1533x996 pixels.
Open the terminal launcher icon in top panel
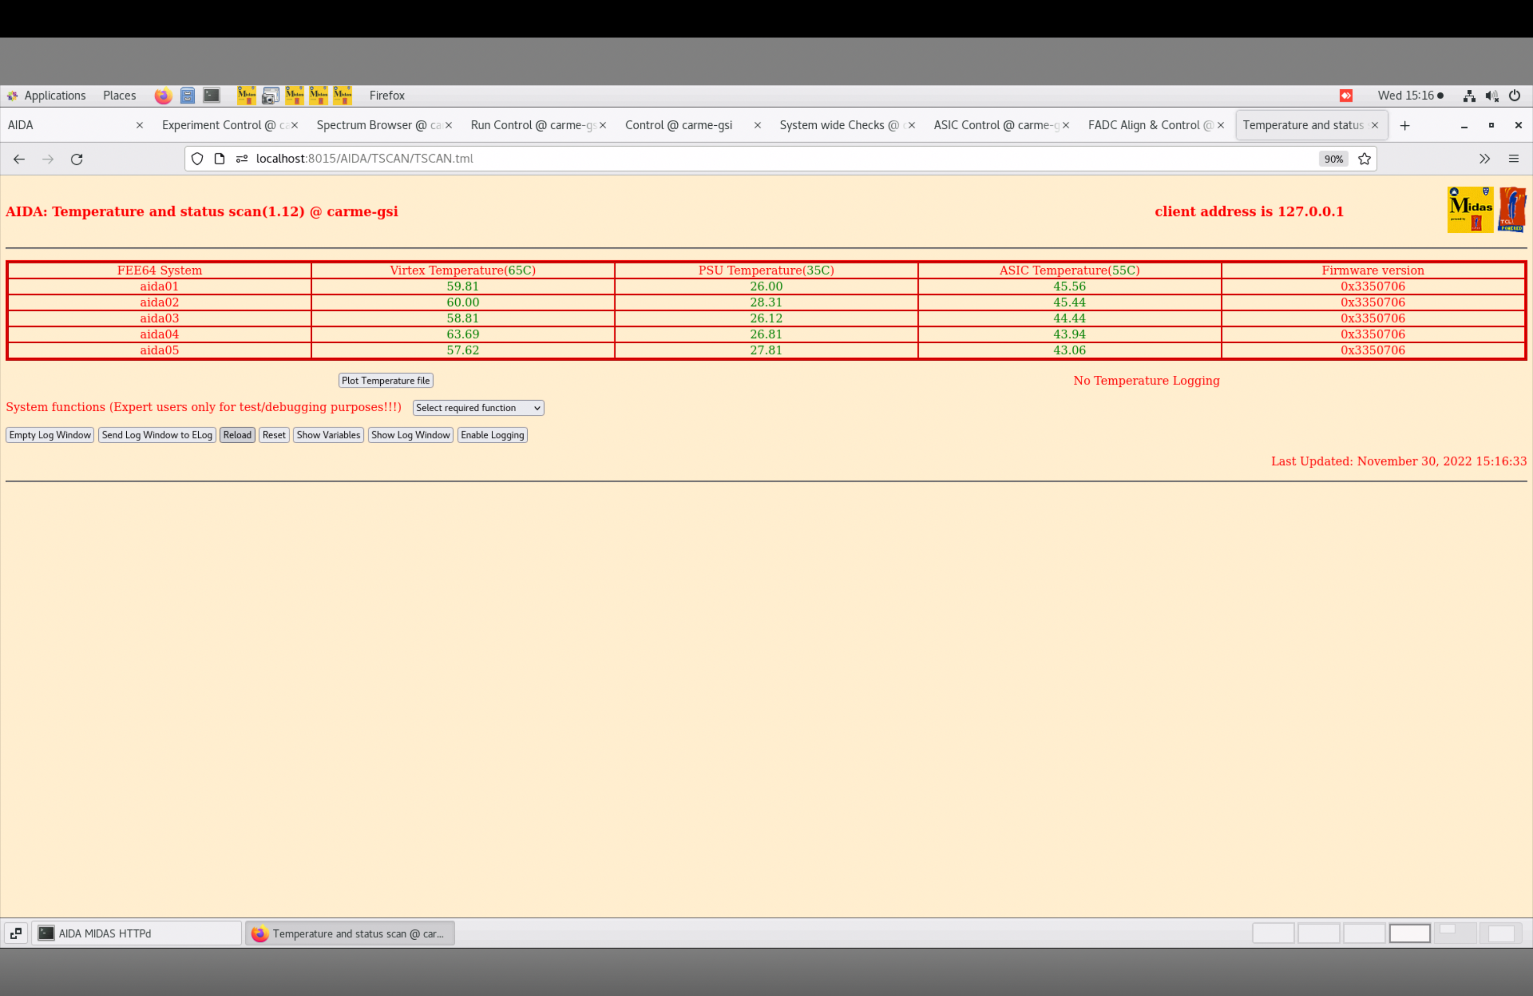pos(211,95)
